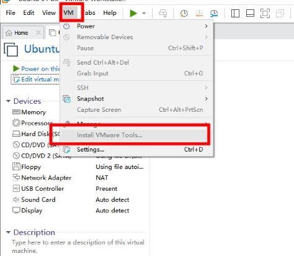This screenshot has height=256, width=294.
Task: Select Grab Input menu entry
Action: (137, 73)
